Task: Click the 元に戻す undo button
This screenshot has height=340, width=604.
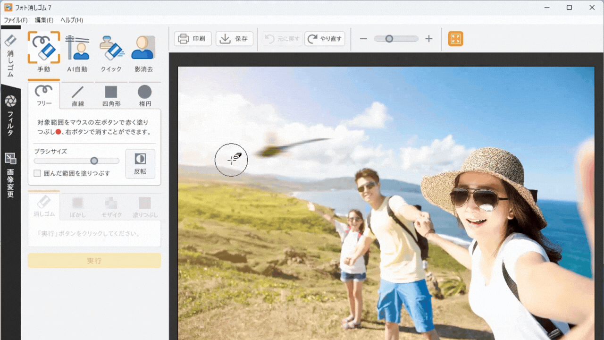Action: pos(282,39)
